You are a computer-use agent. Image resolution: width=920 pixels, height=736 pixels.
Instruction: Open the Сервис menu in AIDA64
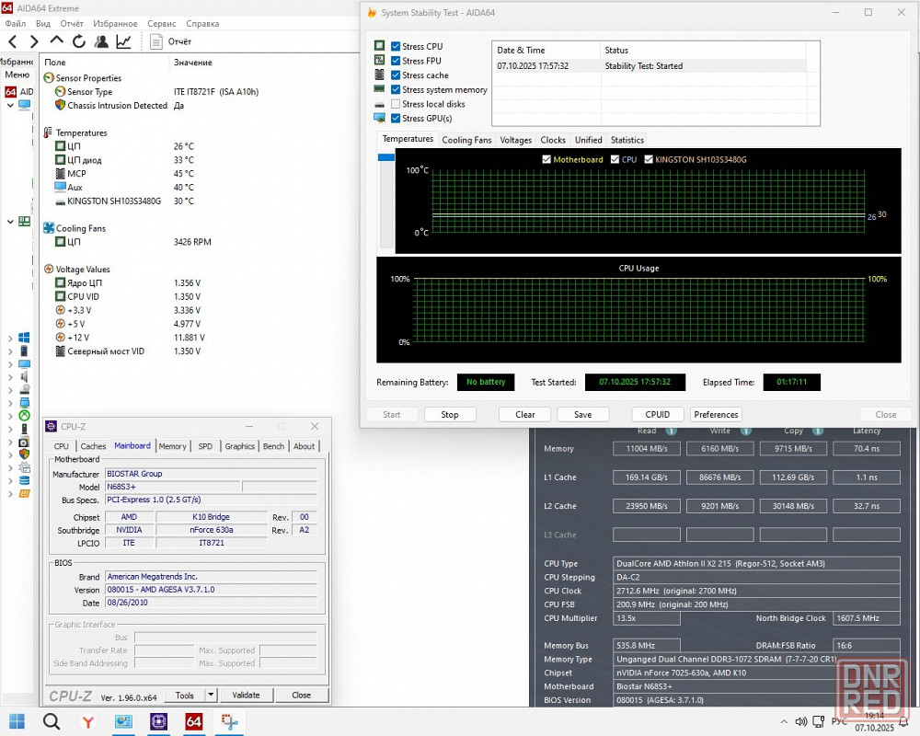click(161, 23)
